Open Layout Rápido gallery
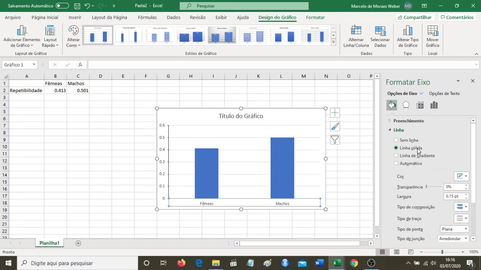This screenshot has height=270, width=481. [50, 37]
